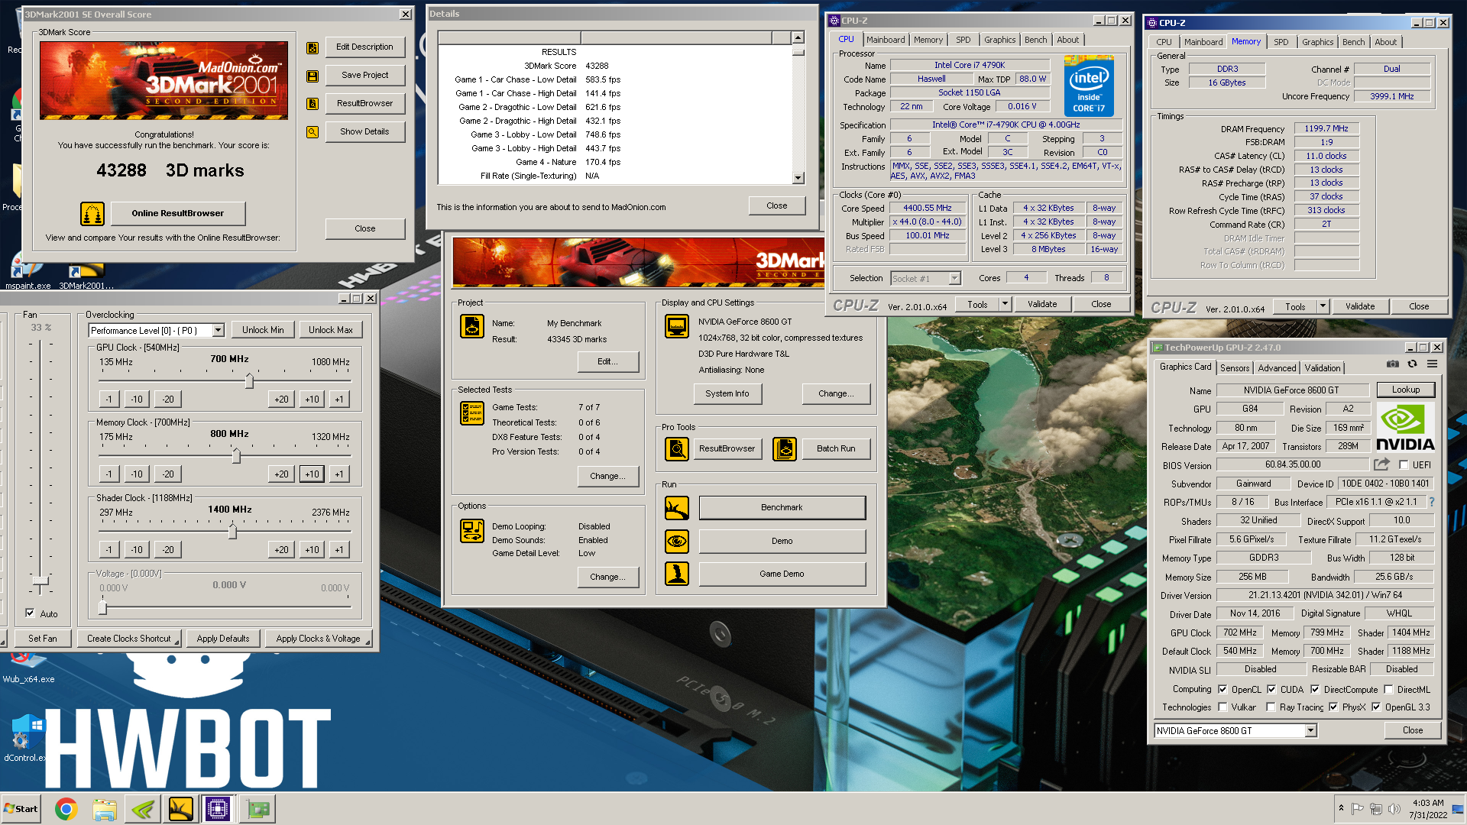Open the Tools dropdown arrow in CPU-Z CPU window

1005,304
